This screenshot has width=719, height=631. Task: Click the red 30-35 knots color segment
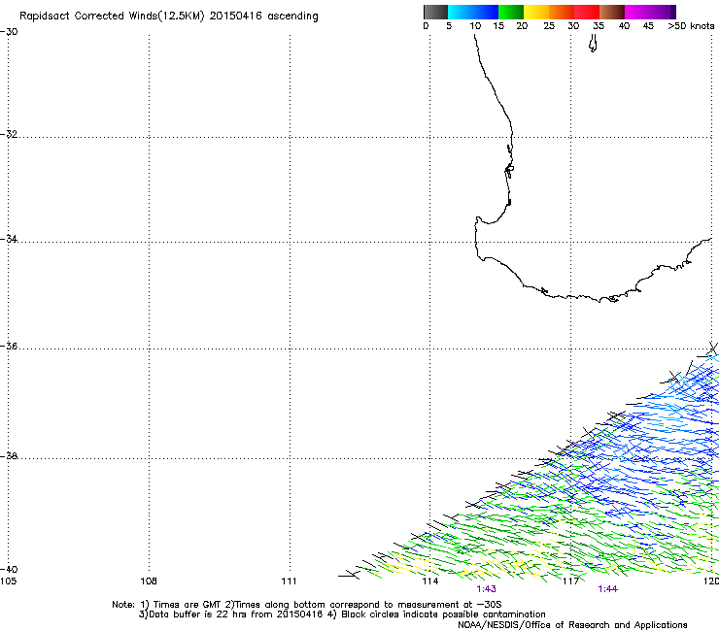[587, 12]
